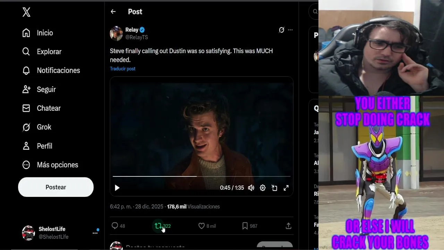The height and width of the screenshot is (250, 444).
Task: Open the Relay display name link
Action: (x=132, y=30)
